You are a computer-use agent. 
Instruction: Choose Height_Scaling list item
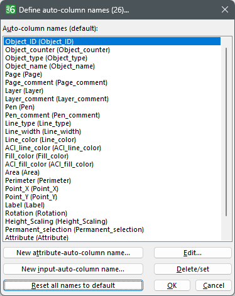click(x=112, y=221)
